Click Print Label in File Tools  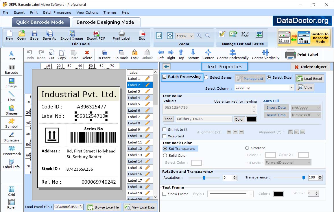click(x=121, y=35)
